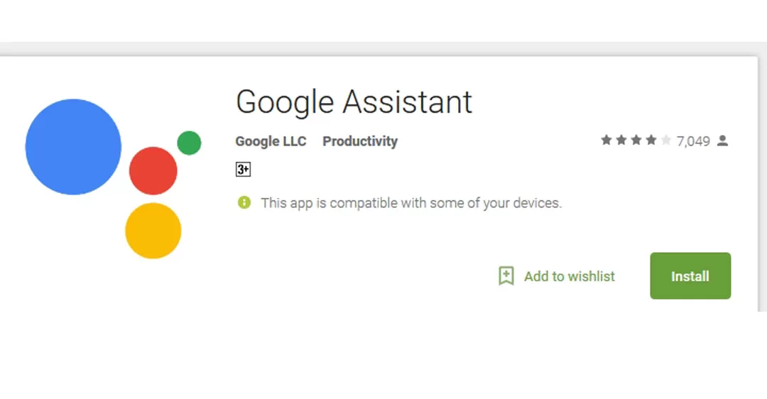Click the 3+ content rating badge
767x399 pixels.
(x=243, y=170)
